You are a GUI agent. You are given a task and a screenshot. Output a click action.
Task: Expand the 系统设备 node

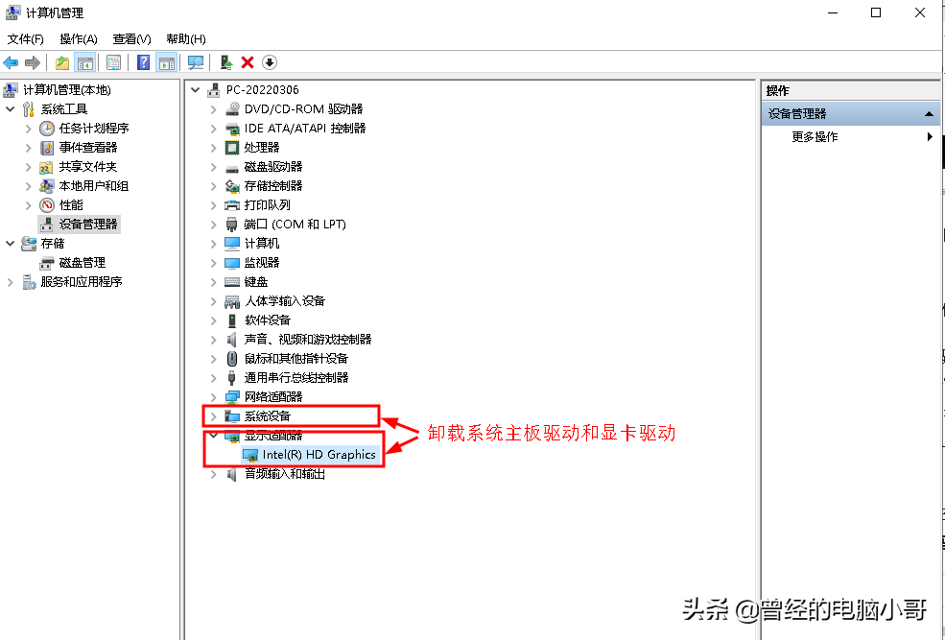click(x=213, y=416)
